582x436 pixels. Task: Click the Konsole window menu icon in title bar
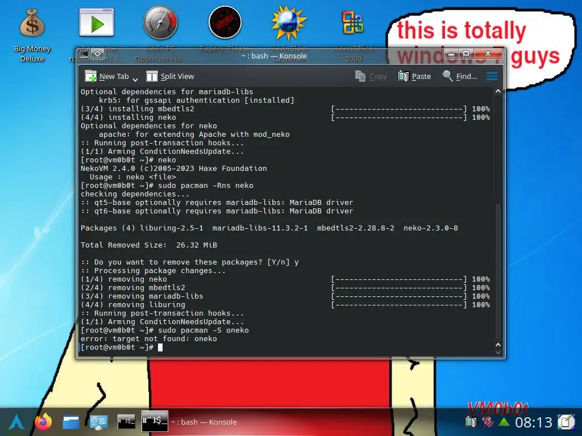84,54
